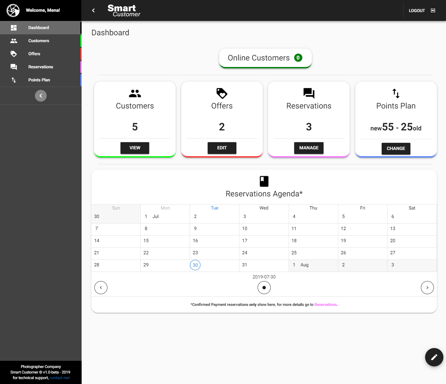Click the book icon above Reservations Agenda
Screen dimensions: 446x384
click(x=264, y=181)
